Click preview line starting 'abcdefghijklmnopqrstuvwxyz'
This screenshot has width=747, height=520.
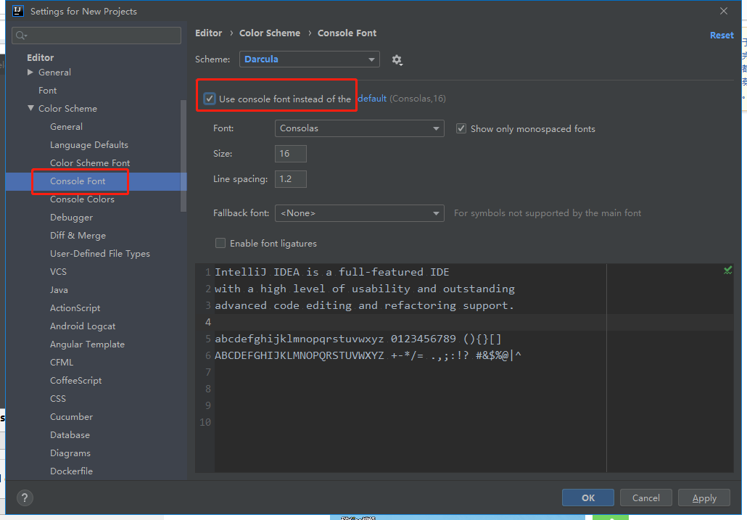click(358, 339)
